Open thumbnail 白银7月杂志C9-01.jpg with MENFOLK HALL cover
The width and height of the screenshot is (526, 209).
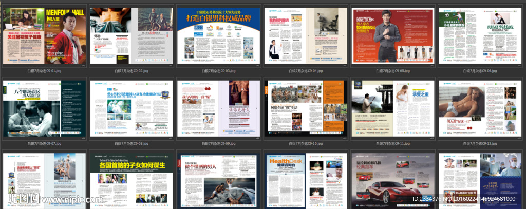[x=44, y=35]
